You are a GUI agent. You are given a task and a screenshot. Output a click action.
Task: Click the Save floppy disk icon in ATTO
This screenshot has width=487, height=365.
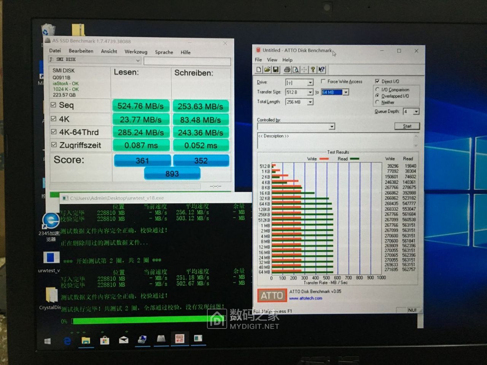(x=276, y=70)
